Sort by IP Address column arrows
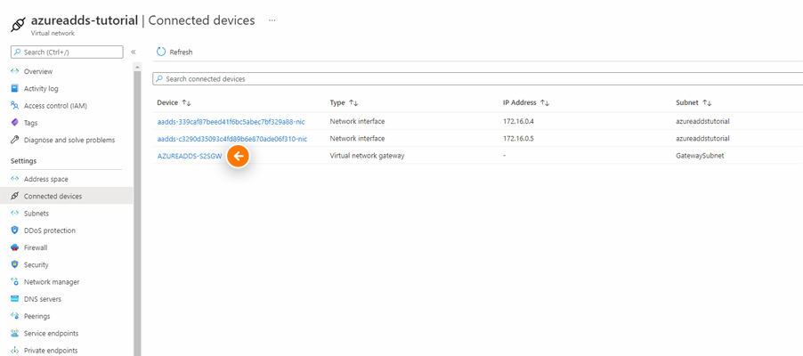This screenshot has height=356, width=803. click(545, 103)
